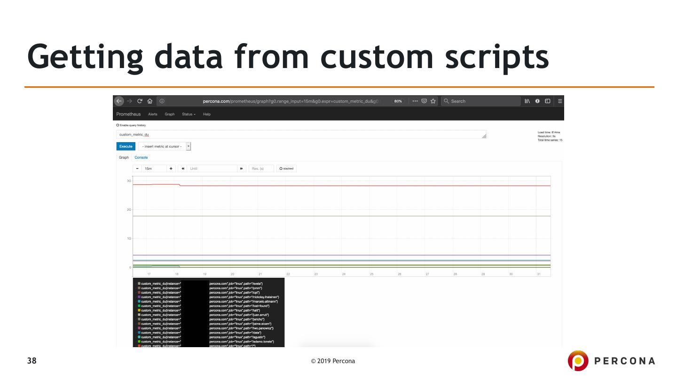Decrease graph range with minus button
This screenshot has height=380, width=677.
(x=137, y=168)
